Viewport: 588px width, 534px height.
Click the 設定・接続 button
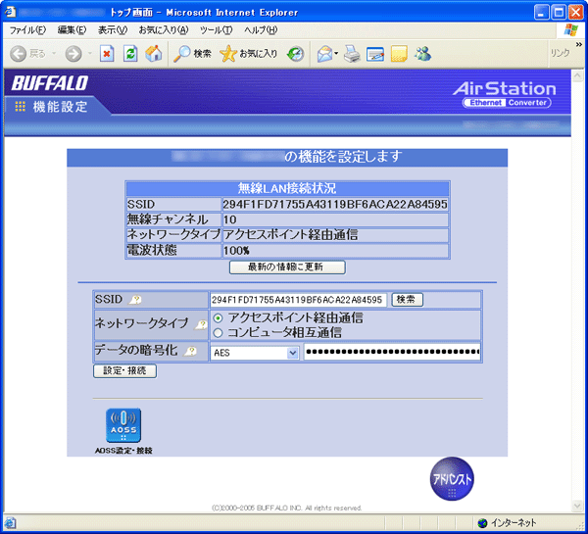124,371
